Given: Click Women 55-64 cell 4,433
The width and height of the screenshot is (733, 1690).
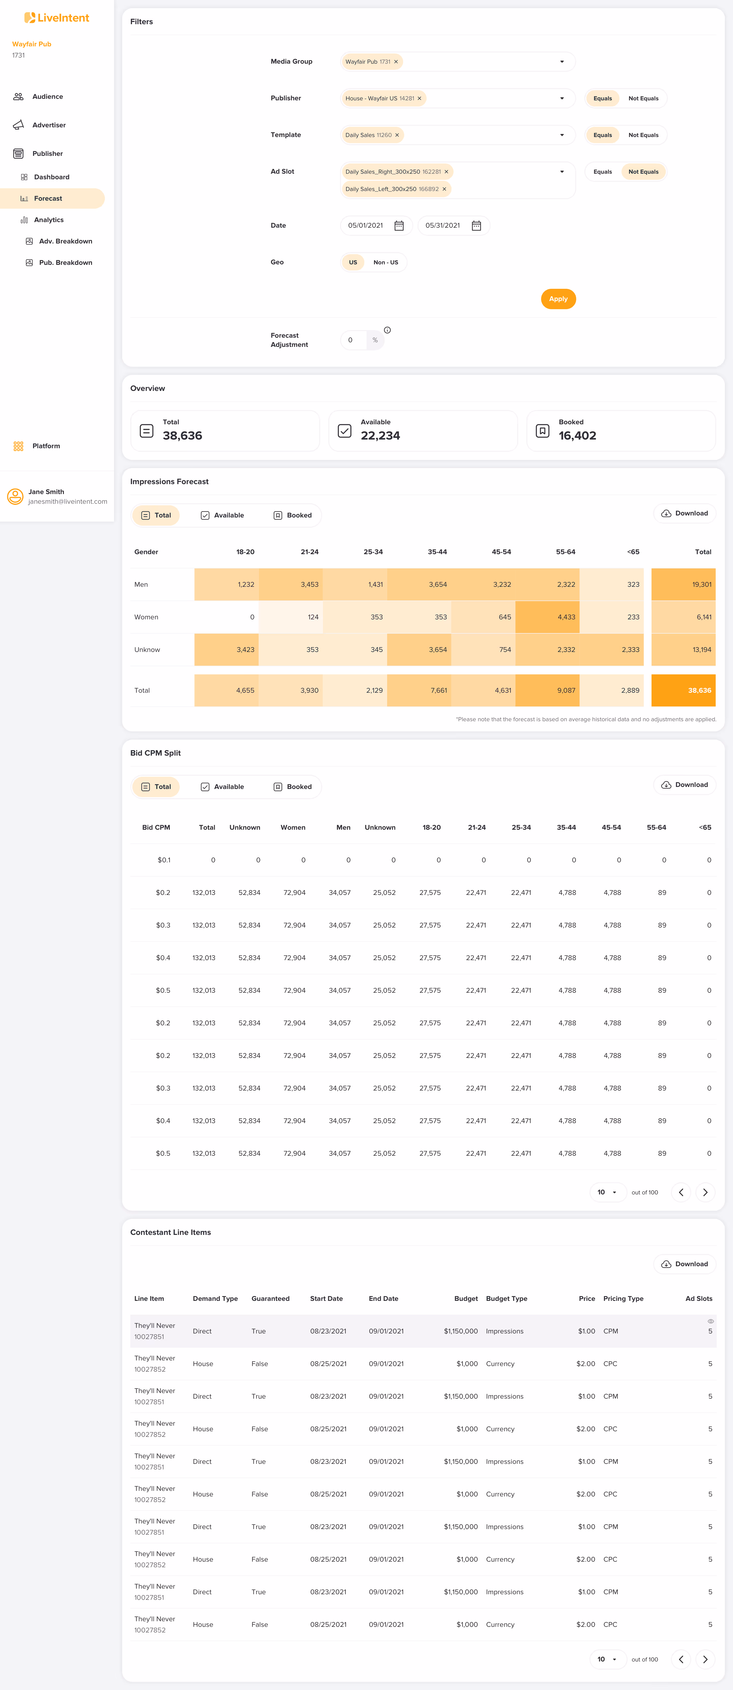Looking at the screenshot, I should point(547,617).
